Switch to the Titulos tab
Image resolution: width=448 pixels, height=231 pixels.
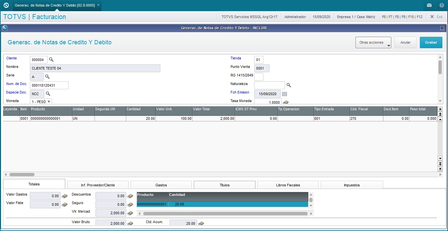point(225,185)
